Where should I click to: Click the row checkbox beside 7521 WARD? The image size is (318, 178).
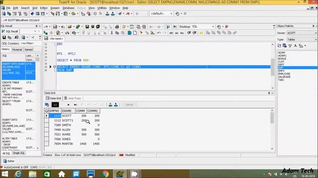coord(46,134)
